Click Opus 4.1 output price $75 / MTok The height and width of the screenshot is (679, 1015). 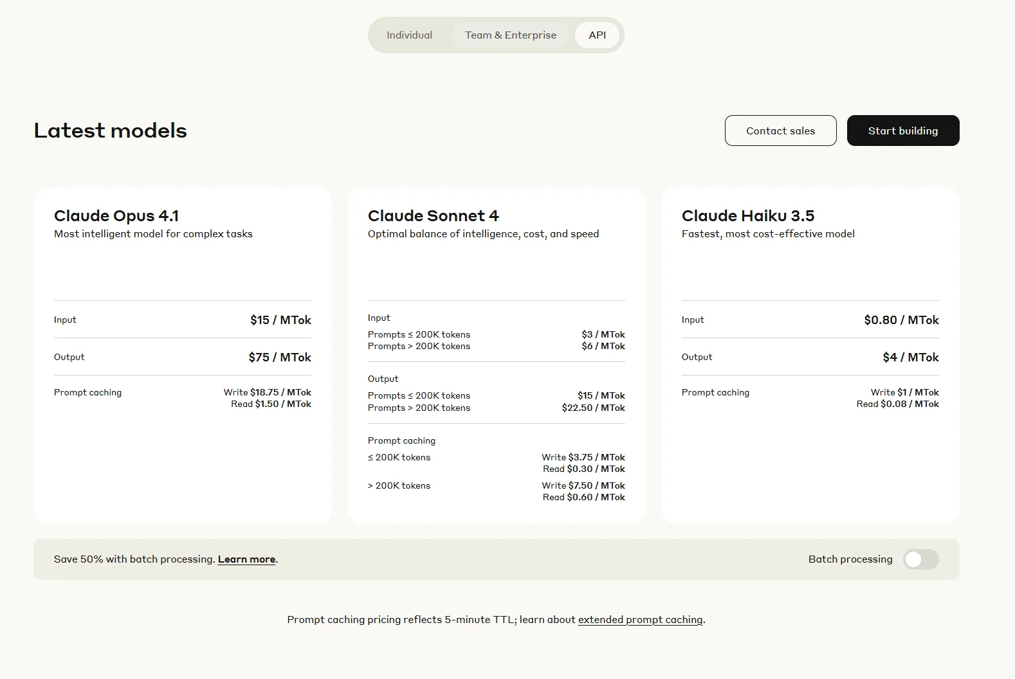point(280,358)
